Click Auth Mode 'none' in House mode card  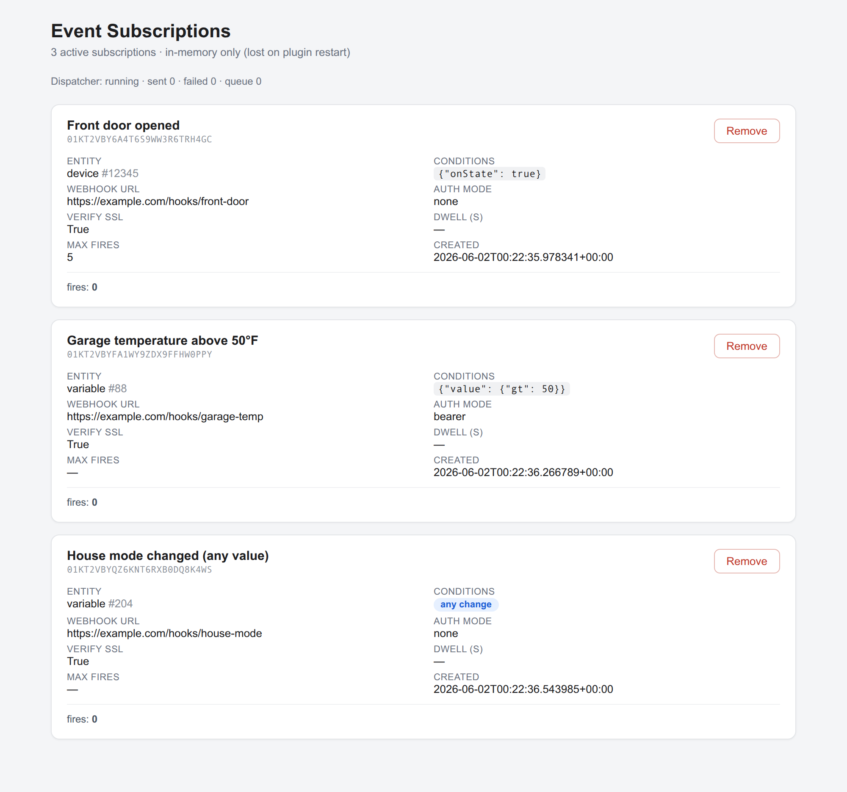(446, 634)
